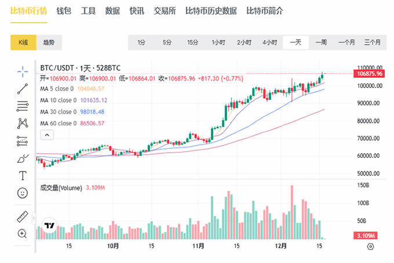The image size is (394, 263).
Task: Select the 一周 time interval
Action: 321,42
